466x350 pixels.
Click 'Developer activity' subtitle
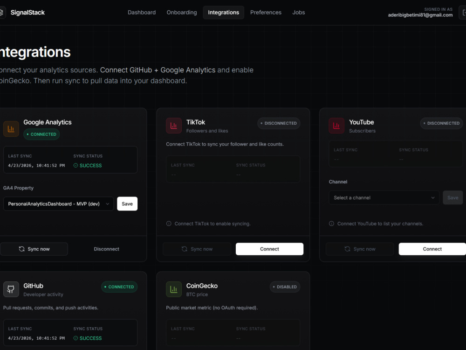click(x=43, y=294)
